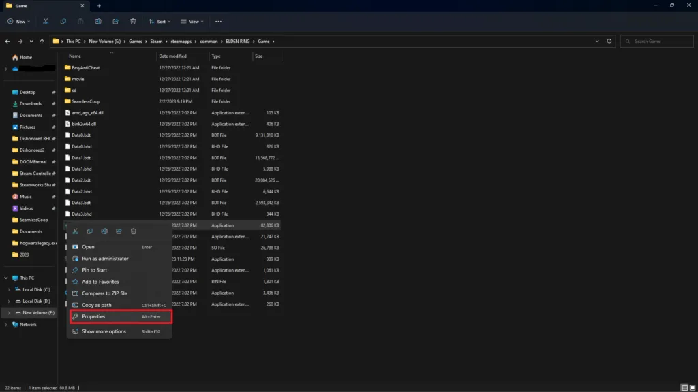Image resolution: width=698 pixels, height=392 pixels.
Task: Open the New item dropdown
Action: [19, 22]
